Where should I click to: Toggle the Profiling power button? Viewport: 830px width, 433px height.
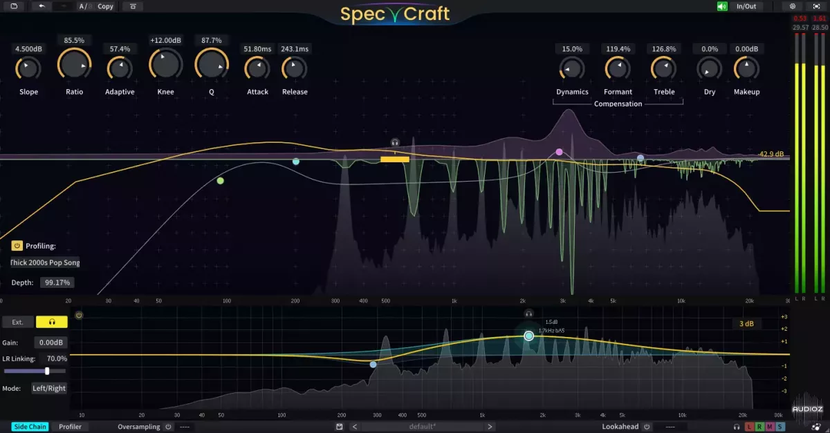(17, 245)
